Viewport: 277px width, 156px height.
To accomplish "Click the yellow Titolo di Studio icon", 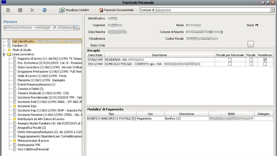I will pos(9,50).
